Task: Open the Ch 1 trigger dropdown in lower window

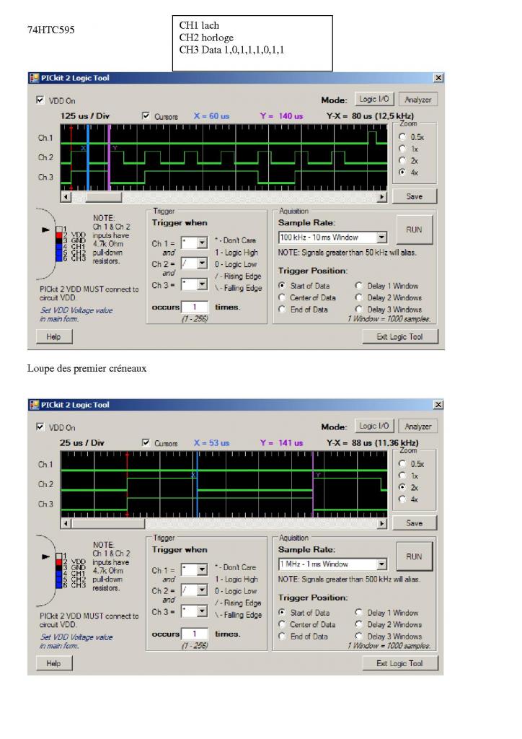Action: tap(203, 570)
